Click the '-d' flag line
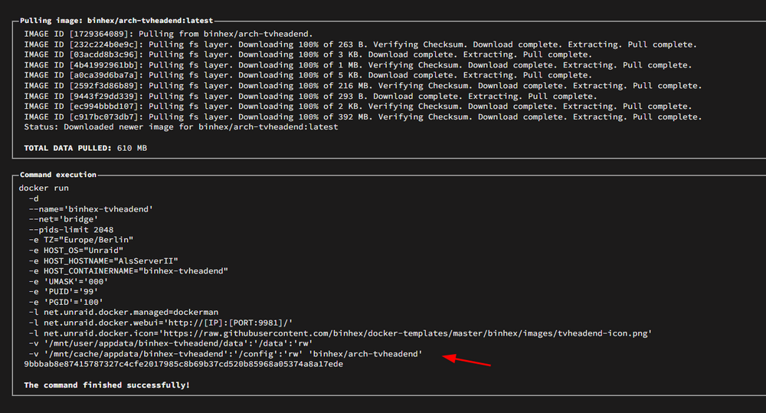Screen dimensions: 766x413 tap(34, 198)
